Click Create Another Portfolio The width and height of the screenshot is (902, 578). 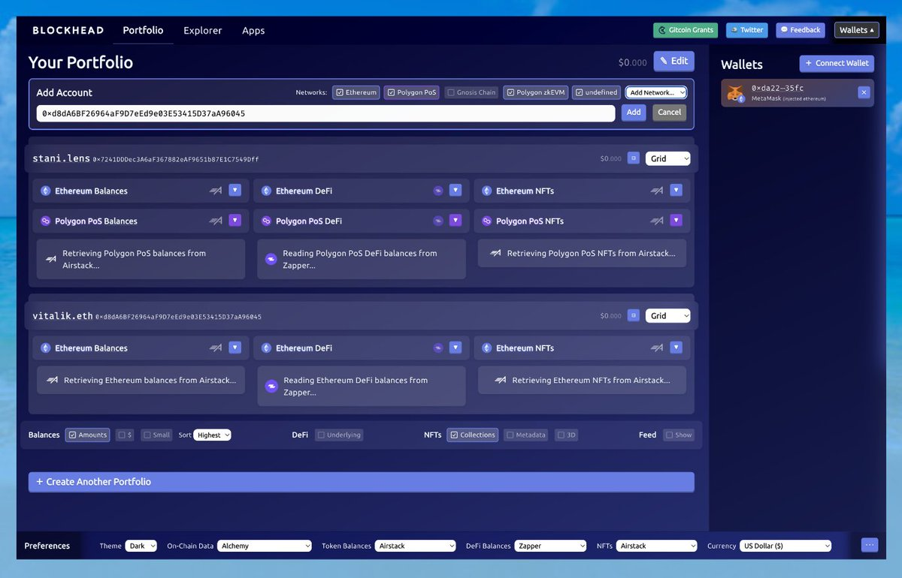[362, 482]
